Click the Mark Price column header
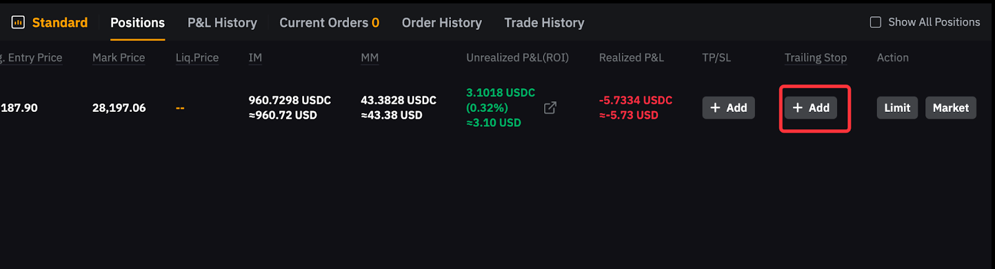The image size is (995, 269). pos(118,58)
